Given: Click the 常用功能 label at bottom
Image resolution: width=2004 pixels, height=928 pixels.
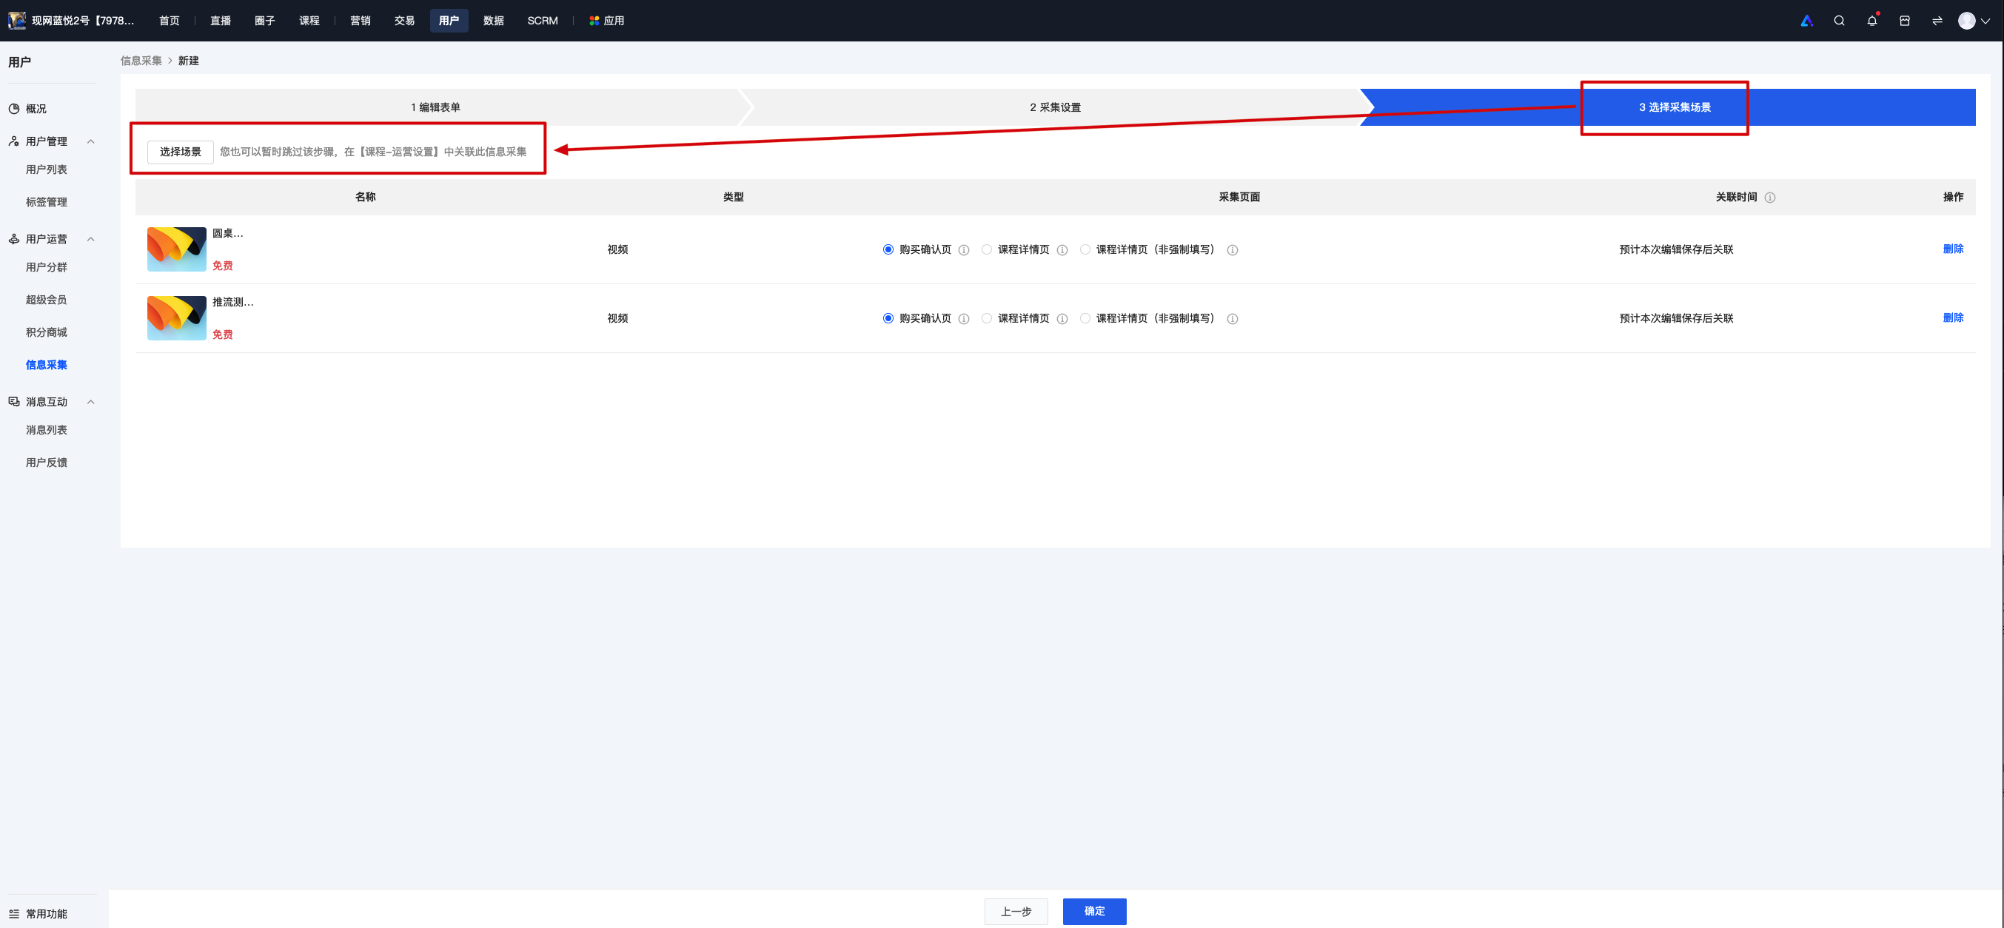Looking at the screenshot, I should coord(47,914).
